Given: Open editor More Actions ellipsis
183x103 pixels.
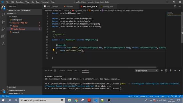Looking at the screenshot, I should pos(180,6).
